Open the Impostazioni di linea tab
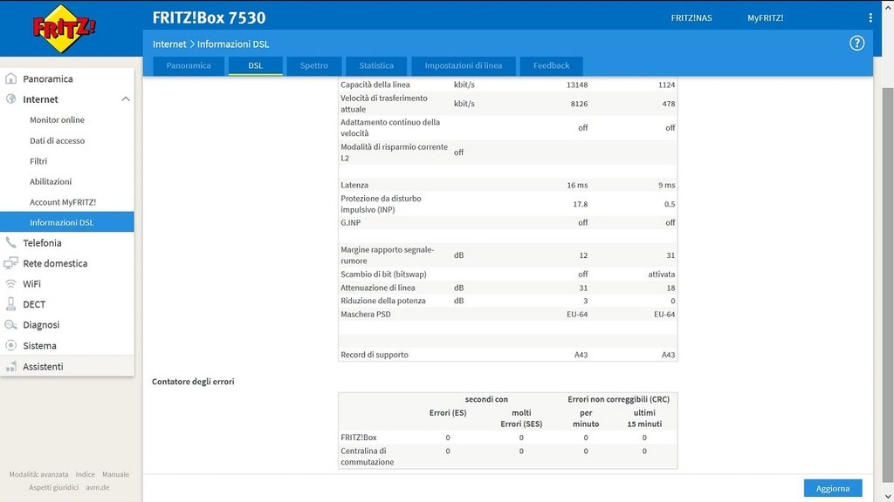The width and height of the screenshot is (894, 502). coord(464,65)
